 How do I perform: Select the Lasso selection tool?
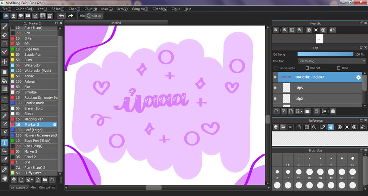tap(4, 107)
